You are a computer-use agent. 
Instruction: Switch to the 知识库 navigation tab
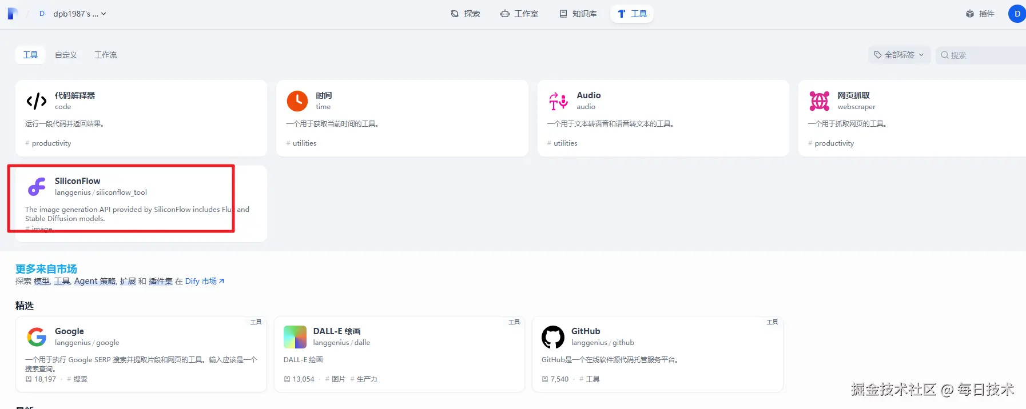click(x=578, y=14)
